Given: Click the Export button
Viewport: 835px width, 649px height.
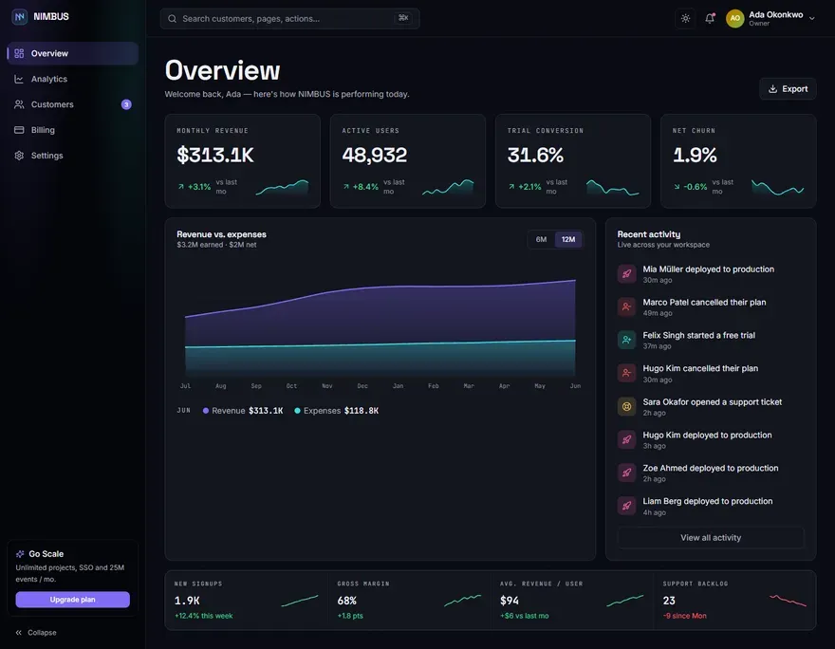Looking at the screenshot, I should [788, 89].
